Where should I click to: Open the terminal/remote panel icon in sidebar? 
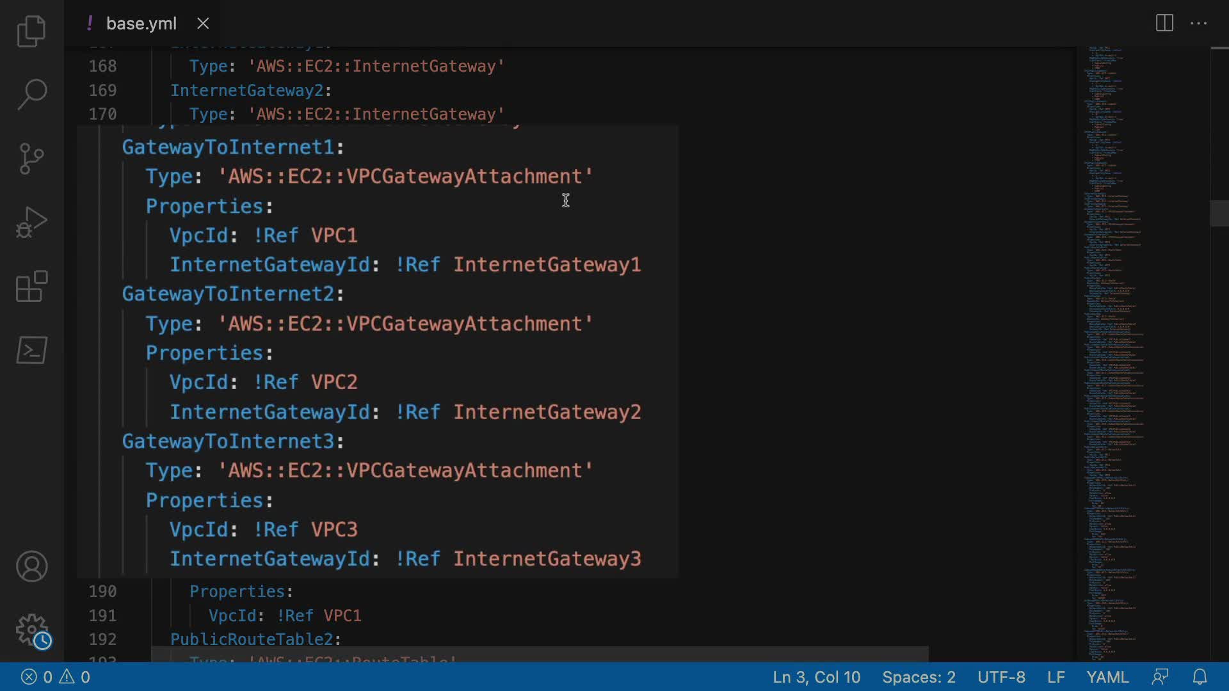[x=31, y=350]
